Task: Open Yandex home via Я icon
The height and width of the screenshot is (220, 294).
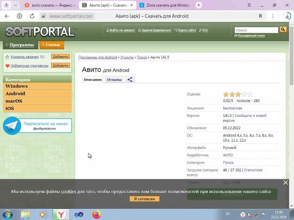Action: [20, 16]
